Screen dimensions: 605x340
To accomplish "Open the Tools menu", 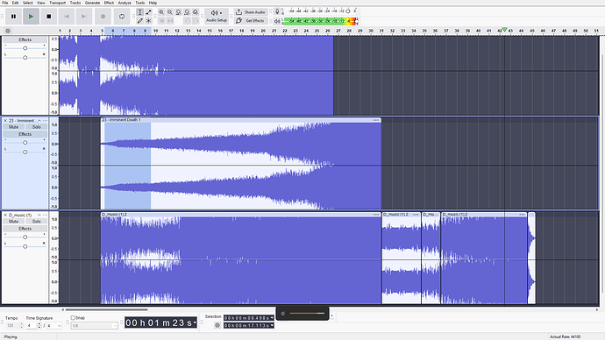I will click(140, 3).
